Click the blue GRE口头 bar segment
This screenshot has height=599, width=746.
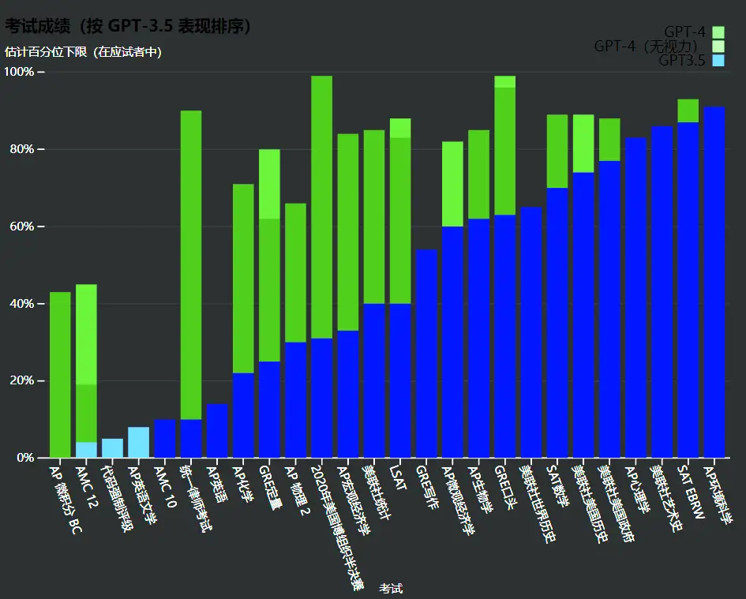[x=504, y=336]
